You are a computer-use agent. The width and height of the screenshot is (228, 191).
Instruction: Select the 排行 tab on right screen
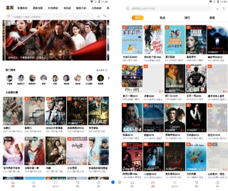click(x=187, y=18)
